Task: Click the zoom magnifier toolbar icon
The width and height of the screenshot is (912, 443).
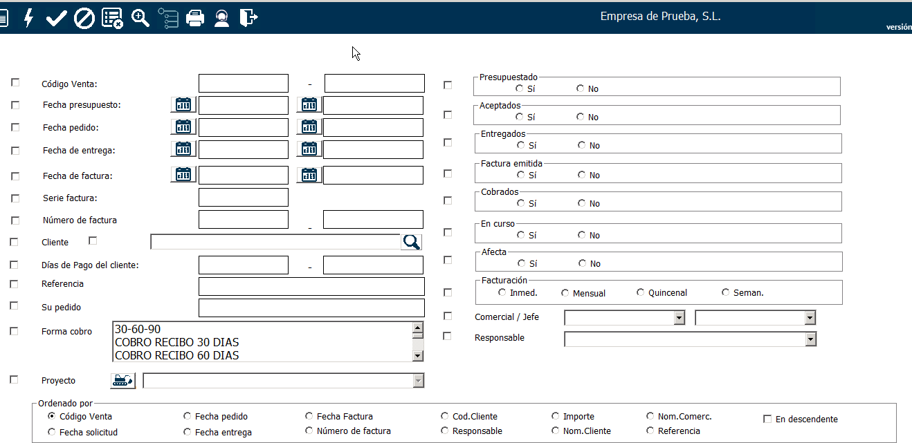Action: pyautogui.click(x=140, y=18)
